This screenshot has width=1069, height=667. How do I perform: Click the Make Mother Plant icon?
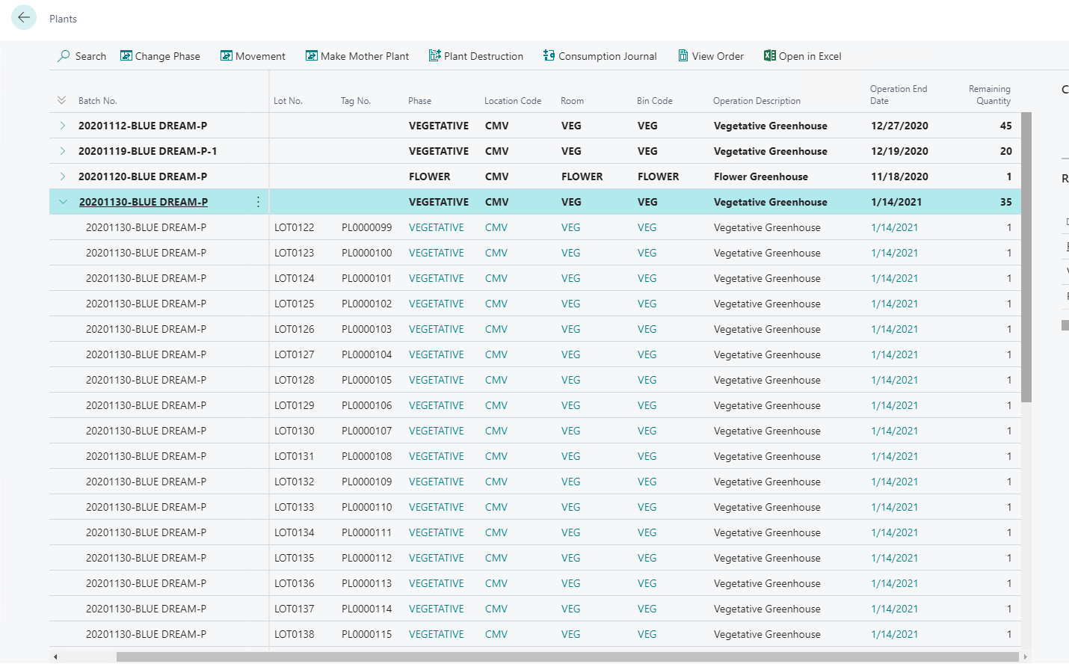pos(312,56)
